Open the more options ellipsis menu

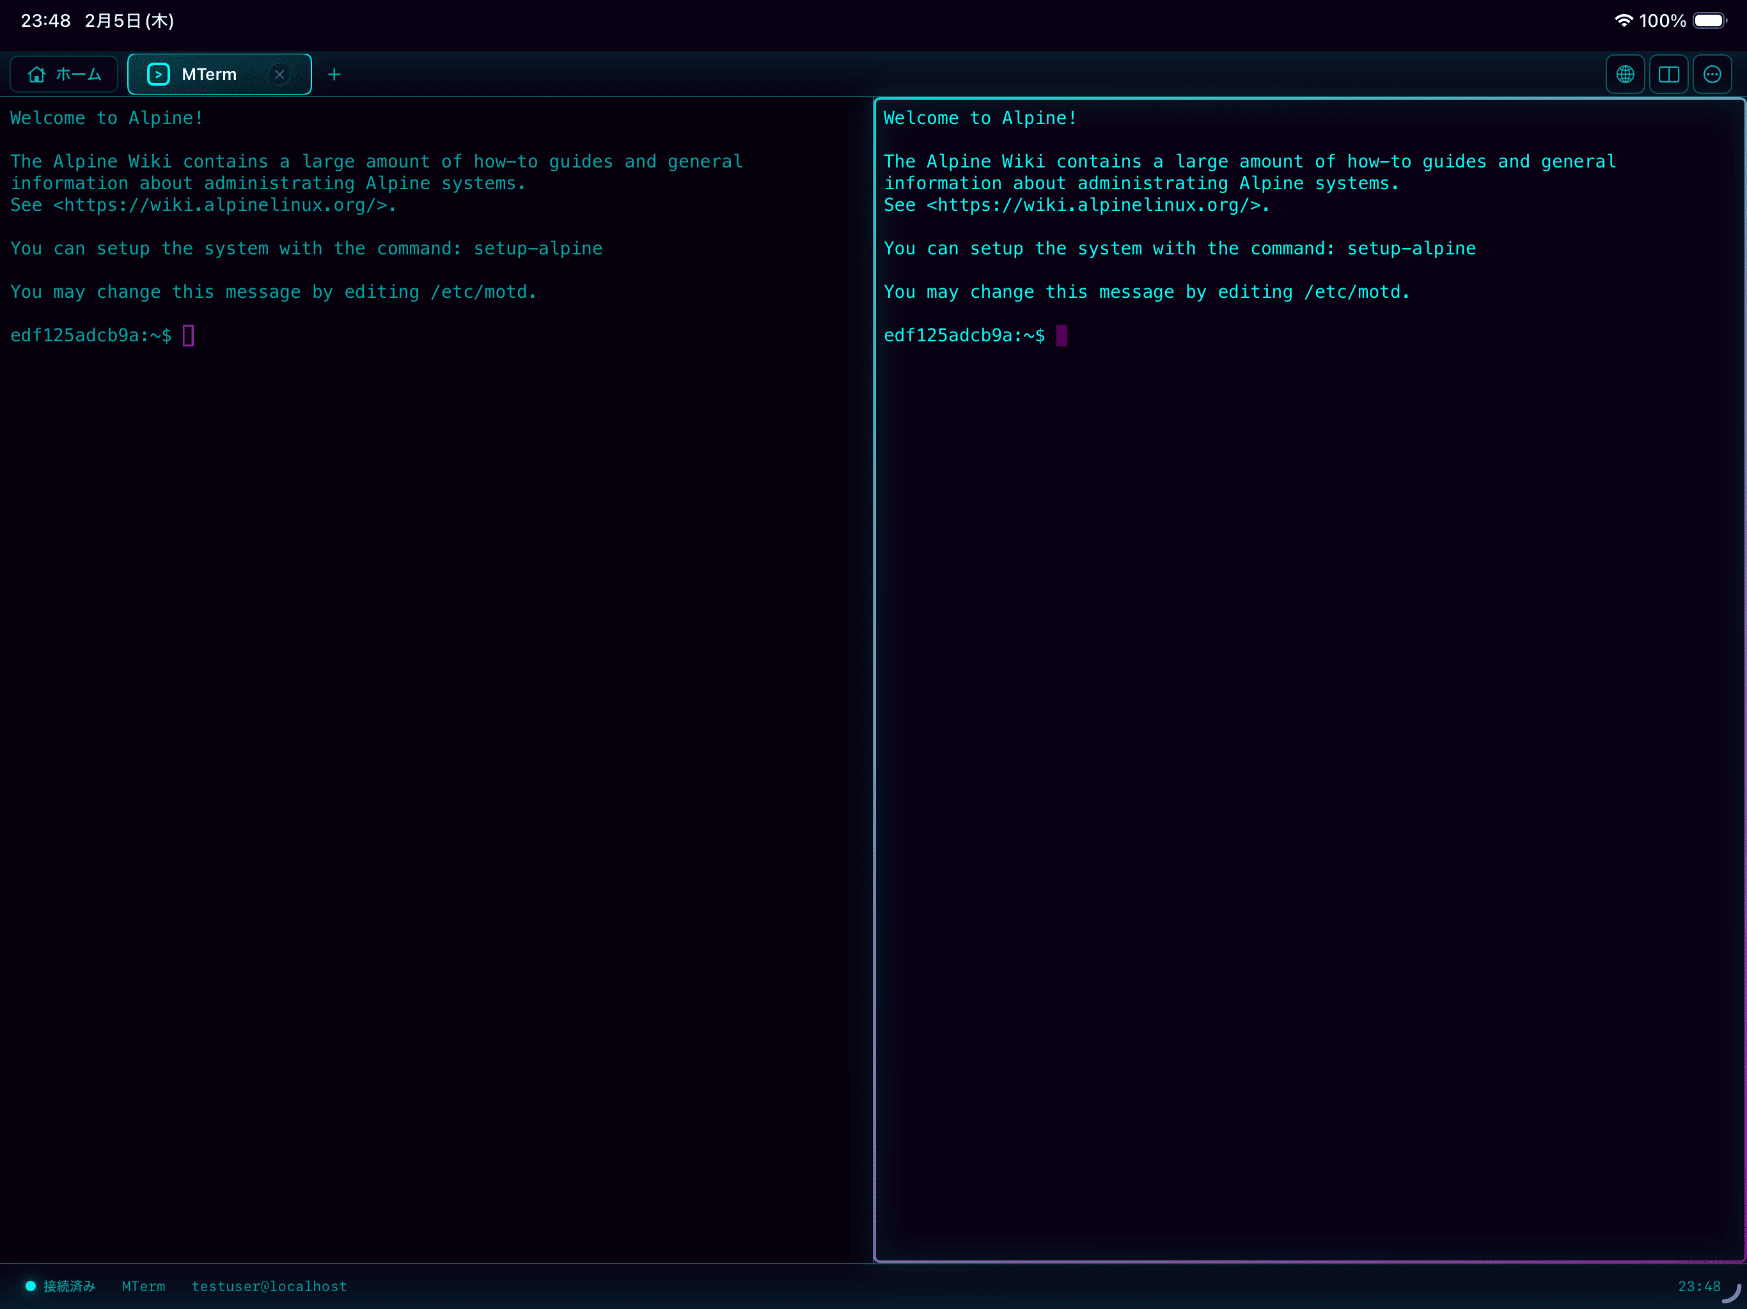1711,74
